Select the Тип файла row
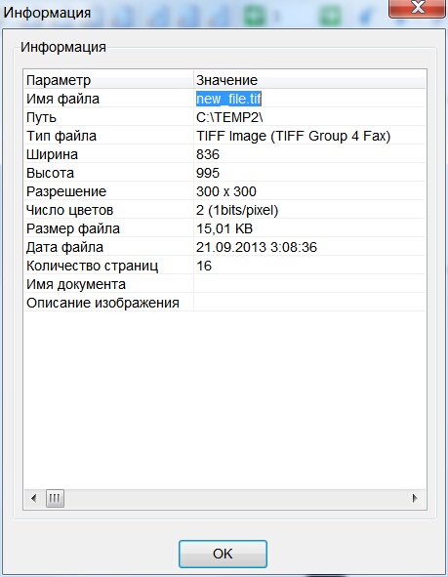This screenshot has width=448, height=577. pyautogui.click(x=224, y=136)
